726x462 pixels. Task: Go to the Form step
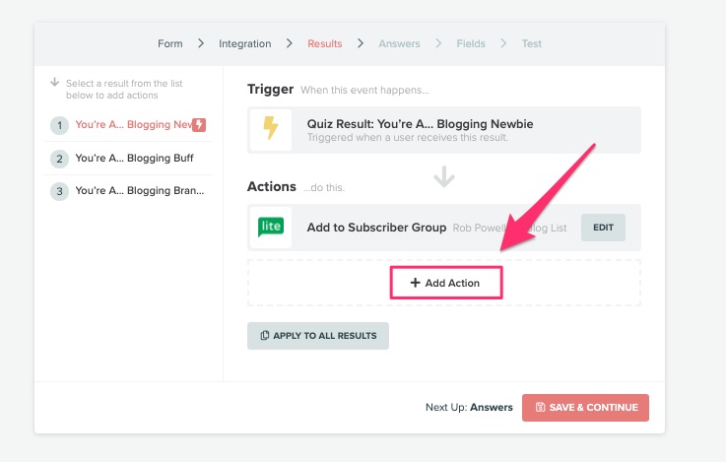tap(170, 43)
